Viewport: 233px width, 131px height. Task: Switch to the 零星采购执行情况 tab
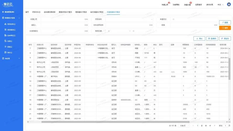pos(65,12)
